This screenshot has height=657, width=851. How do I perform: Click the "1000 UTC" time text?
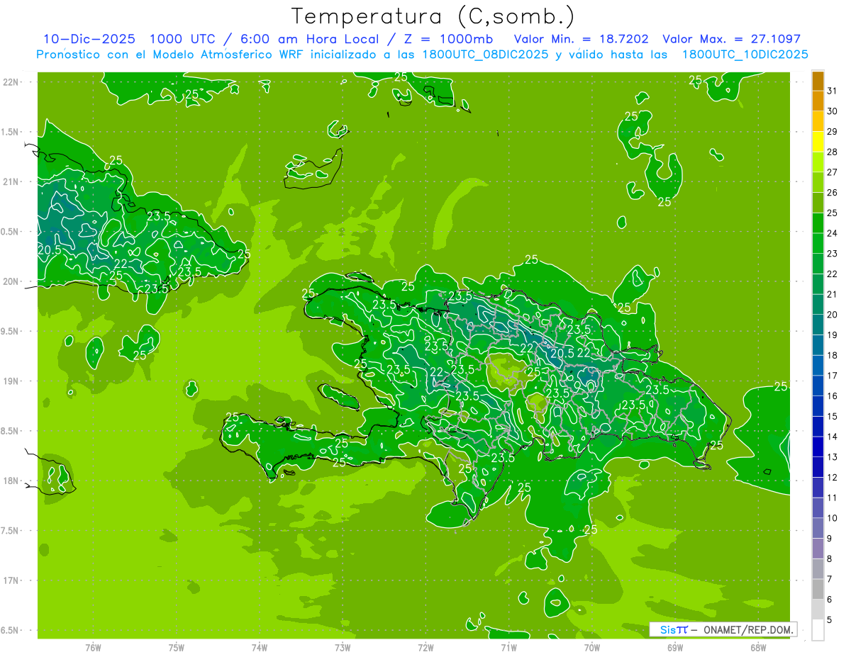[181, 39]
